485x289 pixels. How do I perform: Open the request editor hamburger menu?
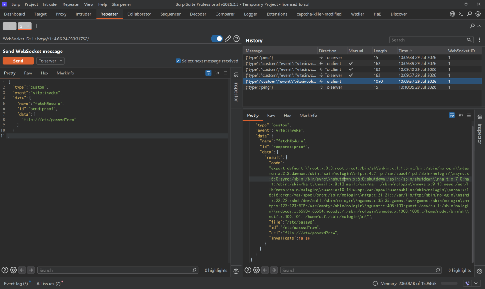click(225, 73)
